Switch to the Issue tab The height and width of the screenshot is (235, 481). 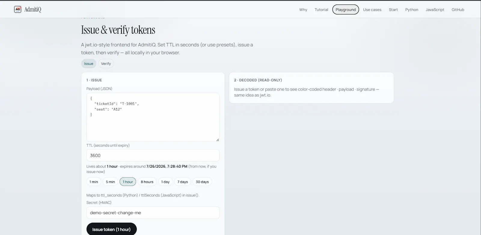pyautogui.click(x=89, y=63)
